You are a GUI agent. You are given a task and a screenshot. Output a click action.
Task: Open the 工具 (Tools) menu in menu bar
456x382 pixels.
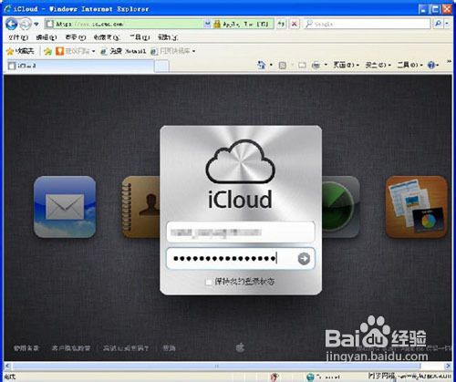coord(140,37)
